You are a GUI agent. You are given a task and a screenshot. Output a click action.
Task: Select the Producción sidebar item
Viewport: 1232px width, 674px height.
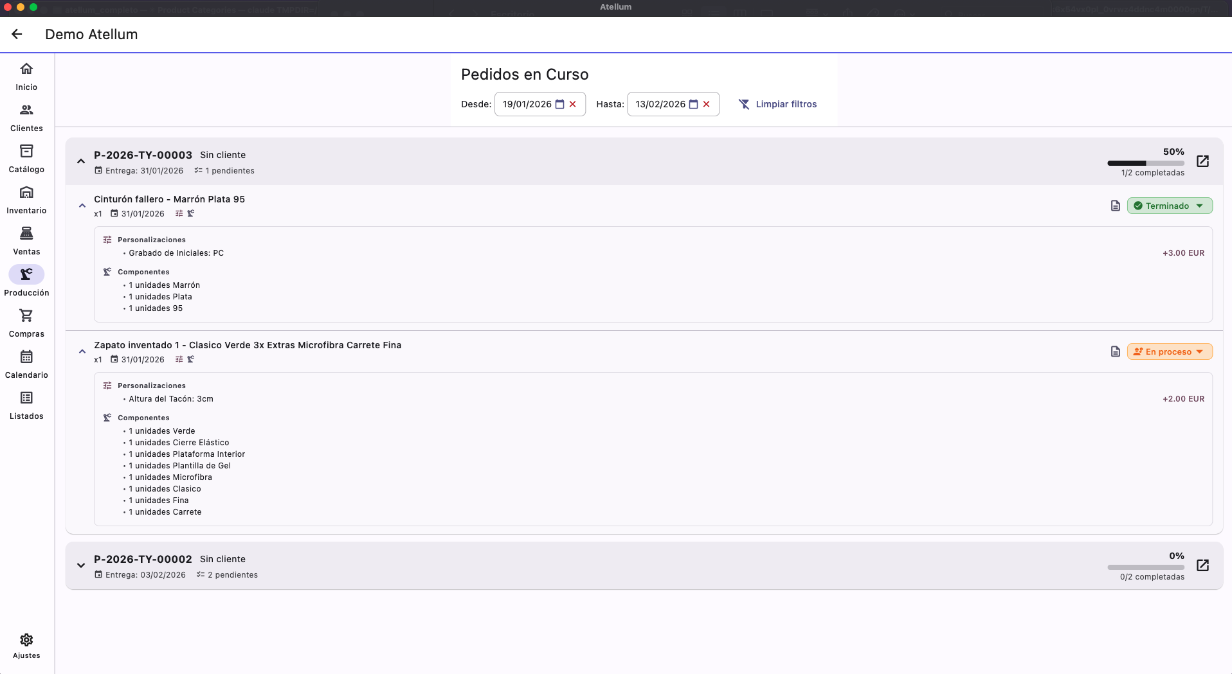point(26,282)
